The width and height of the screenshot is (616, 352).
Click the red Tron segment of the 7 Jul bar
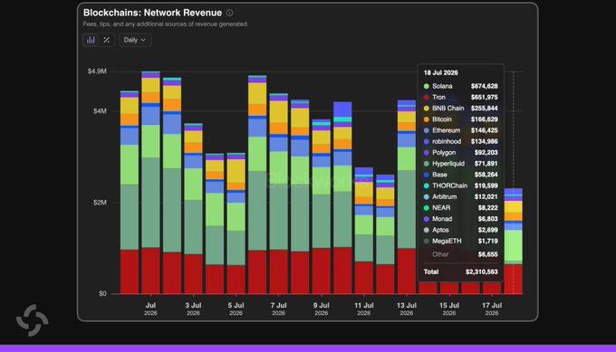click(x=278, y=271)
